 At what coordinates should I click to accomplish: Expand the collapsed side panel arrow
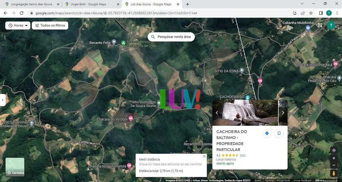pos(3,100)
